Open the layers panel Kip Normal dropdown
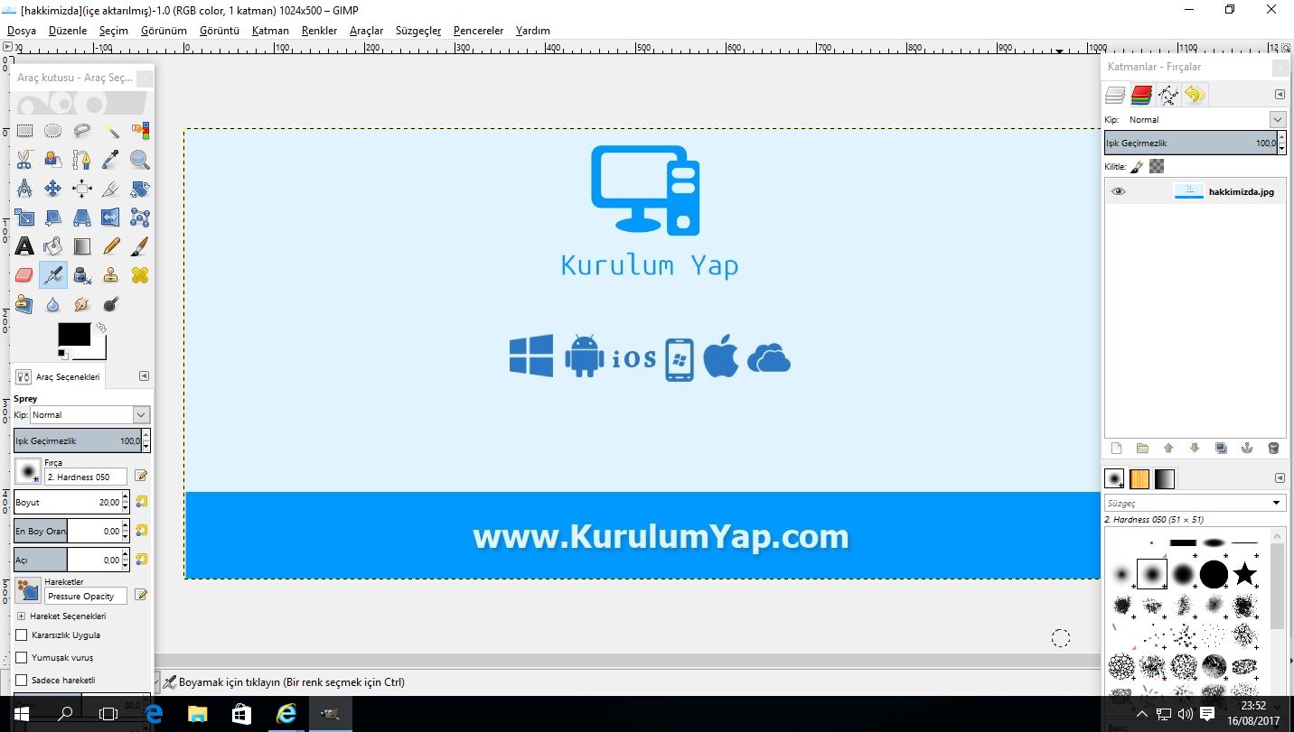1294x732 pixels. click(1205, 119)
